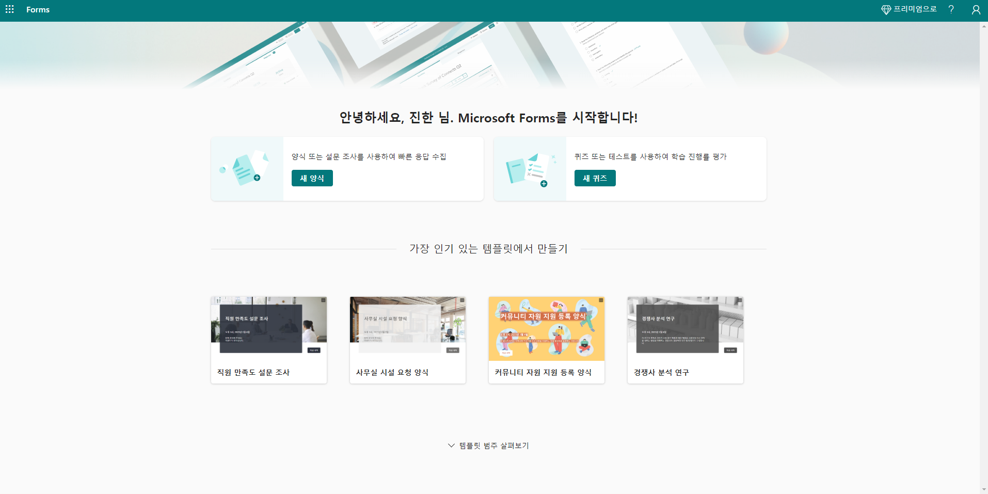988x494 pixels.
Task: Click the premium diamond icon
Action: pos(886,10)
